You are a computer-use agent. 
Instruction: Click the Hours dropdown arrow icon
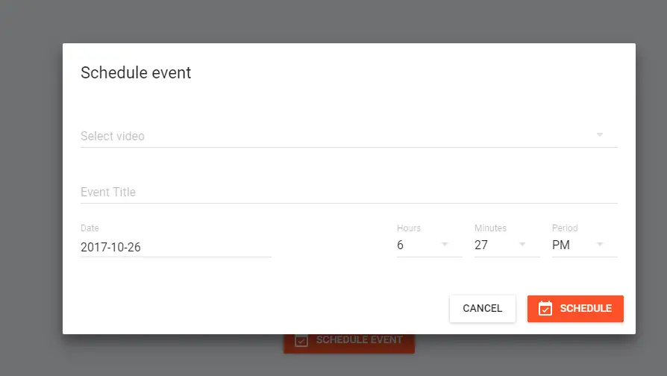pos(445,244)
